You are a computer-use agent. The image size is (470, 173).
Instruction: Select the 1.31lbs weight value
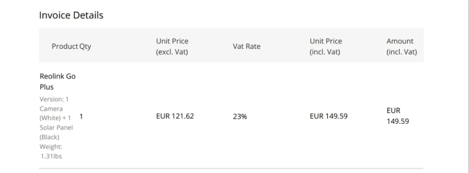pyautogui.click(x=51, y=156)
